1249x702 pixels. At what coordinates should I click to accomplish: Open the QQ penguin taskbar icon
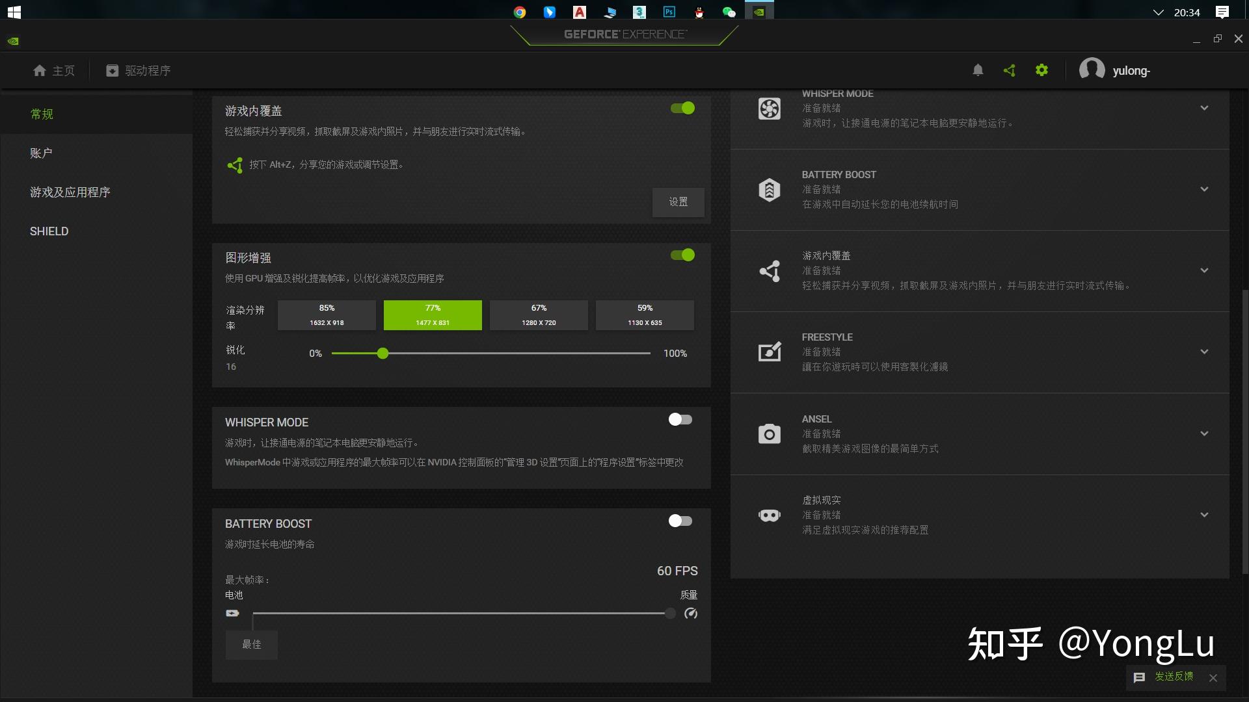699,12
